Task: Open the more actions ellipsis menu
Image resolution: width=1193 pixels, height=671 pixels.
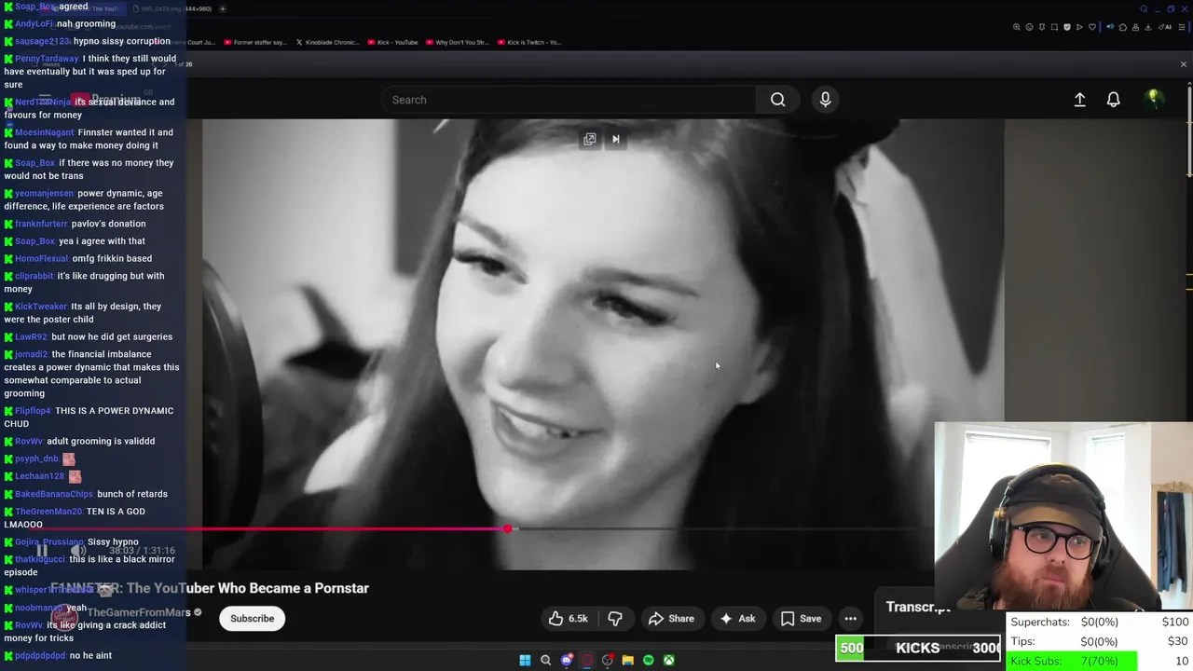Action: [850, 619]
